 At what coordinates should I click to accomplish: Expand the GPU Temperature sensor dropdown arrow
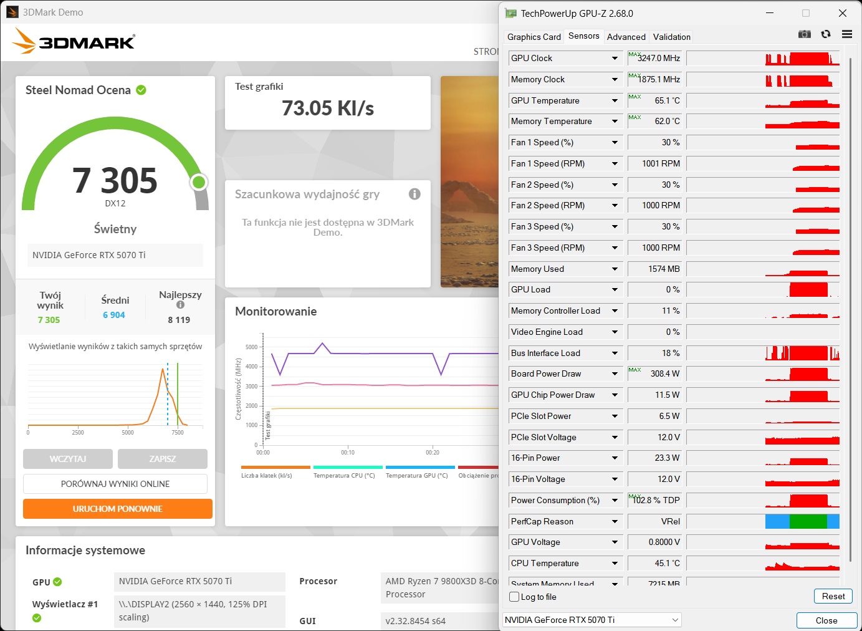(x=615, y=100)
